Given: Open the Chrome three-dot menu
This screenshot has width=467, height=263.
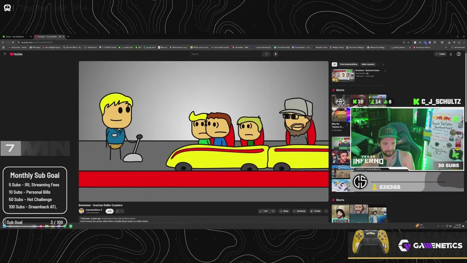Looking at the screenshot, I should (464, 42).
